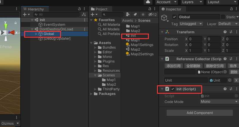Expand the Global object children
This screenshot has height=127, width=239.
coord(36,34)
